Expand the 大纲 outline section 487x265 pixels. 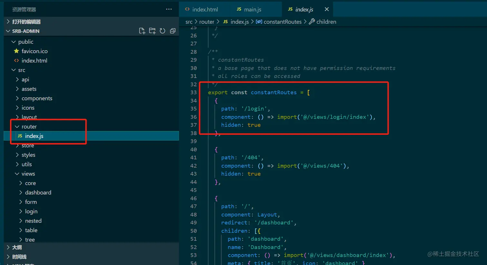click(x=91, y=247)
